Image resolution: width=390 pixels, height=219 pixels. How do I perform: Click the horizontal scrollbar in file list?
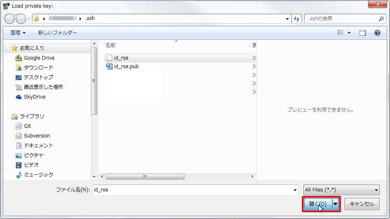145,177
